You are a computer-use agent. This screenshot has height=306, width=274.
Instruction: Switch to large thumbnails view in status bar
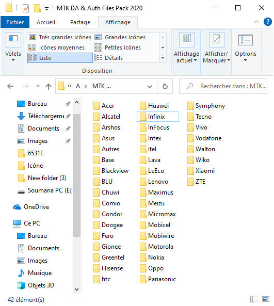(266, 299)
